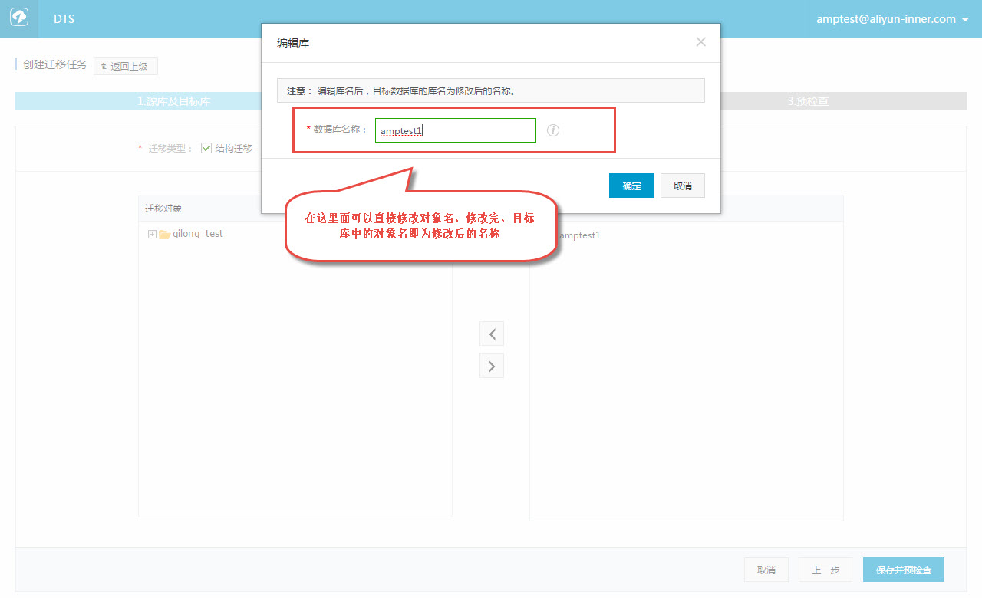Click the 数据库名称 input field
Viewport: 982px width, 598px height.
click(x=456, y=130)
